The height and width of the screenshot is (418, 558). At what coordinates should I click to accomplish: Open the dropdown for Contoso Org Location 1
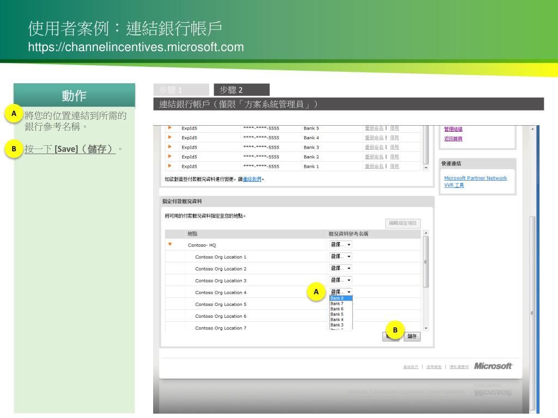point(341,256)
